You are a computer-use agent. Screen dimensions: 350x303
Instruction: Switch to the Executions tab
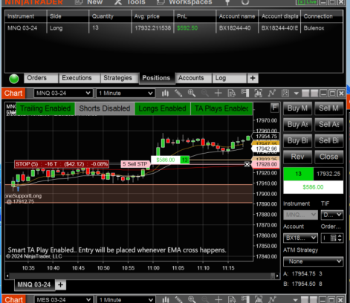80,78
